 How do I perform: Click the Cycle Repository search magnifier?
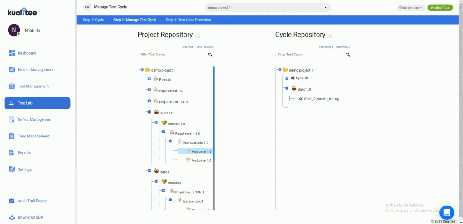[348, 55]
